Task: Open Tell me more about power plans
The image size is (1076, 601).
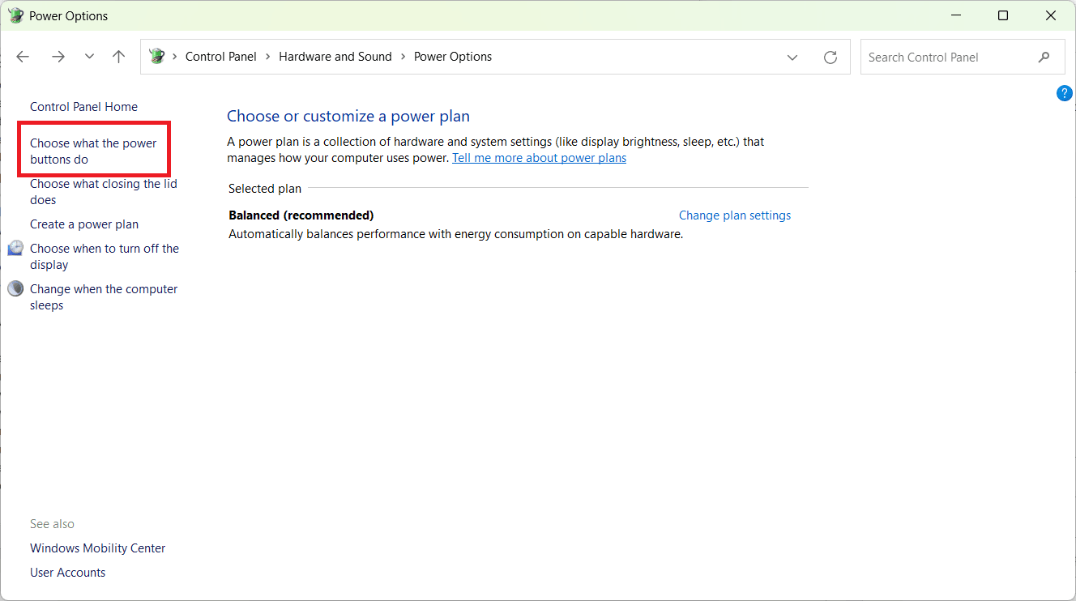Action: coord(539,158)
